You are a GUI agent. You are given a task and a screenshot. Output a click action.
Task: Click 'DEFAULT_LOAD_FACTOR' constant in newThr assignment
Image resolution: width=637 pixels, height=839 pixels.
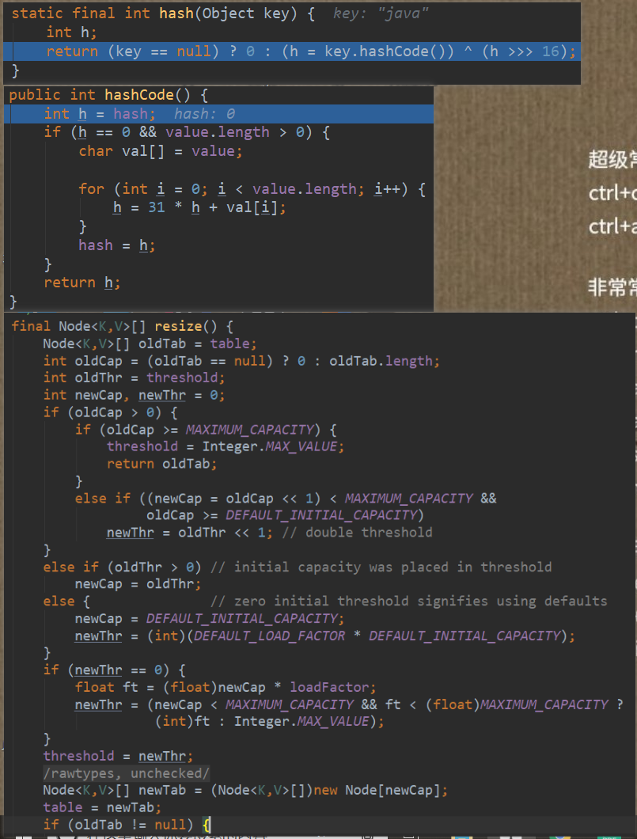click(270, 636)
